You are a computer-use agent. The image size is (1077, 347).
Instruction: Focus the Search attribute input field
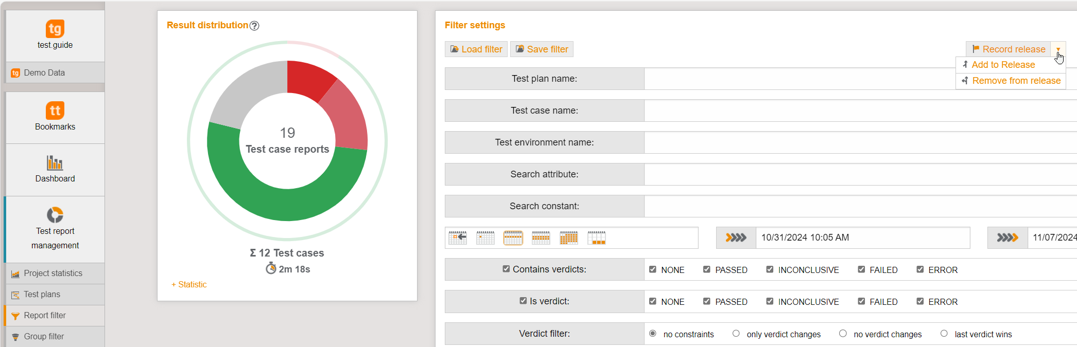(x=860, y=174)
